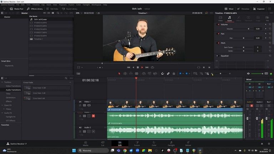Collapse the Toolbox tree section
The image size is (274, 154).
pos(2,82)
